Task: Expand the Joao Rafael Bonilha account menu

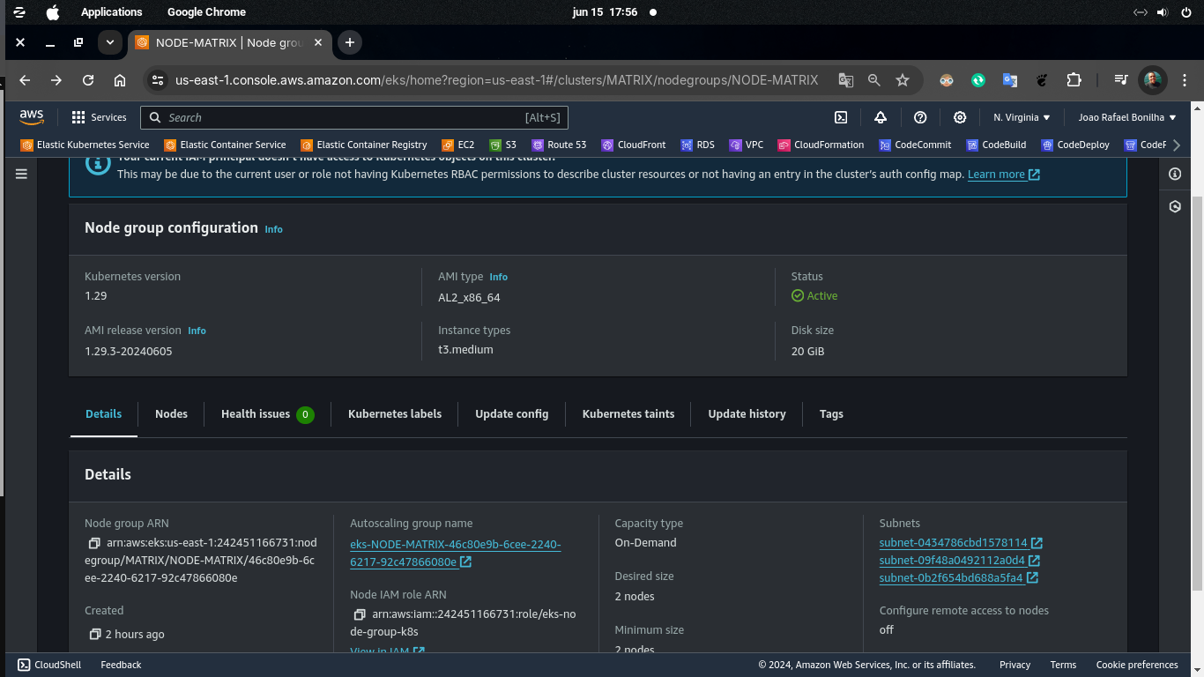Action: point(1127,117)
